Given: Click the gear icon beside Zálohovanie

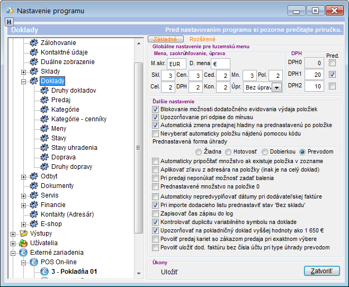Looking at the screenshot, I should tap(33, 43).
